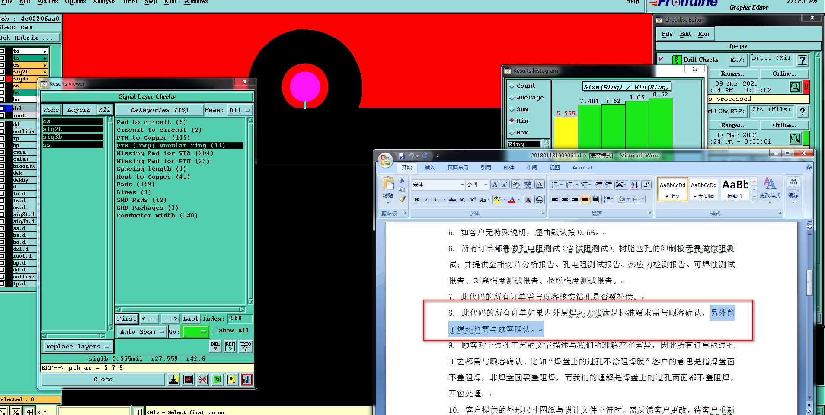This screenshot has width=825, height=415.
Task: Open the Sv green severity dropdown
Action: coord(196,332)
